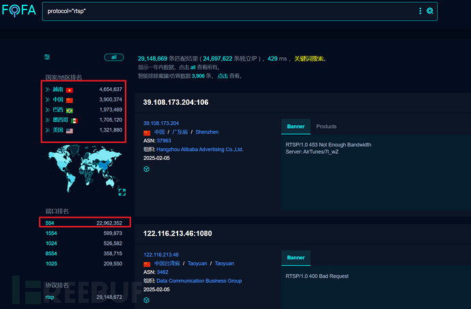Expand the 中国 country row chevron
Screen dimensions: 471x309
48,99
